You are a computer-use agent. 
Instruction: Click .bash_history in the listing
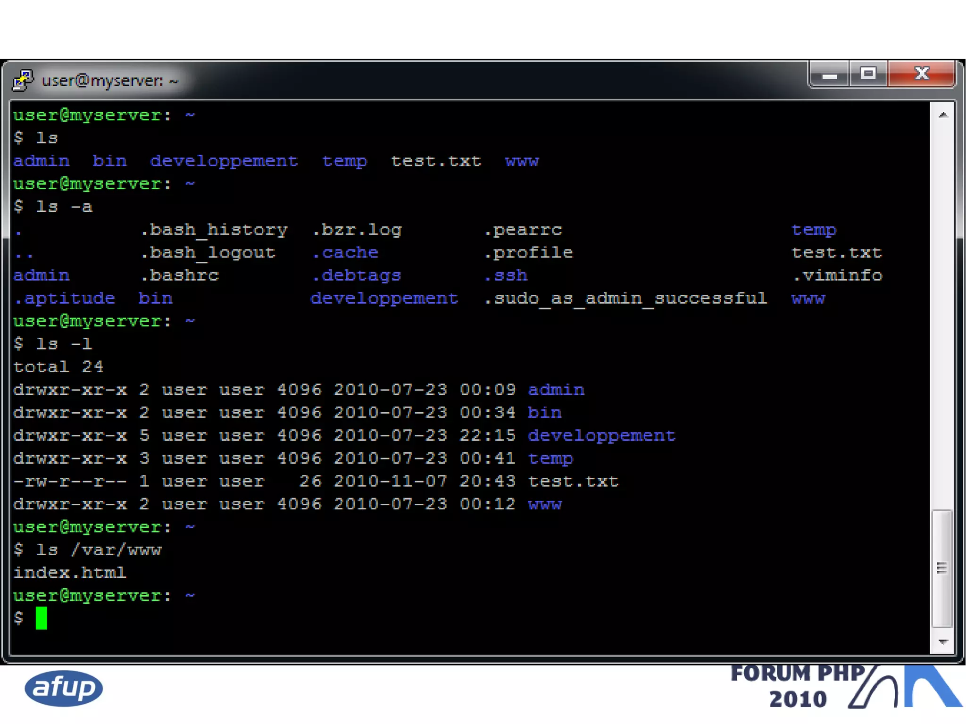[214, 230]
